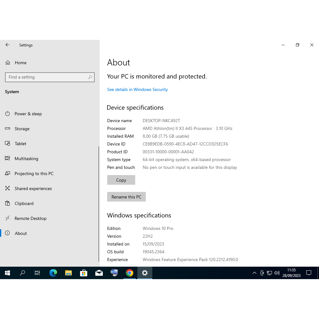Switch to Google Chrome in the taskbar
Image resolution: width=319 pixels, height=319 pixels.
(x=130, y=273)
